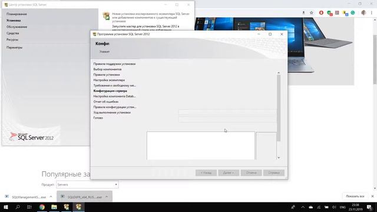Maximize the SQL Server 2012 setup window
Screen dimensions: 377x212
click(x=270, y=34)
